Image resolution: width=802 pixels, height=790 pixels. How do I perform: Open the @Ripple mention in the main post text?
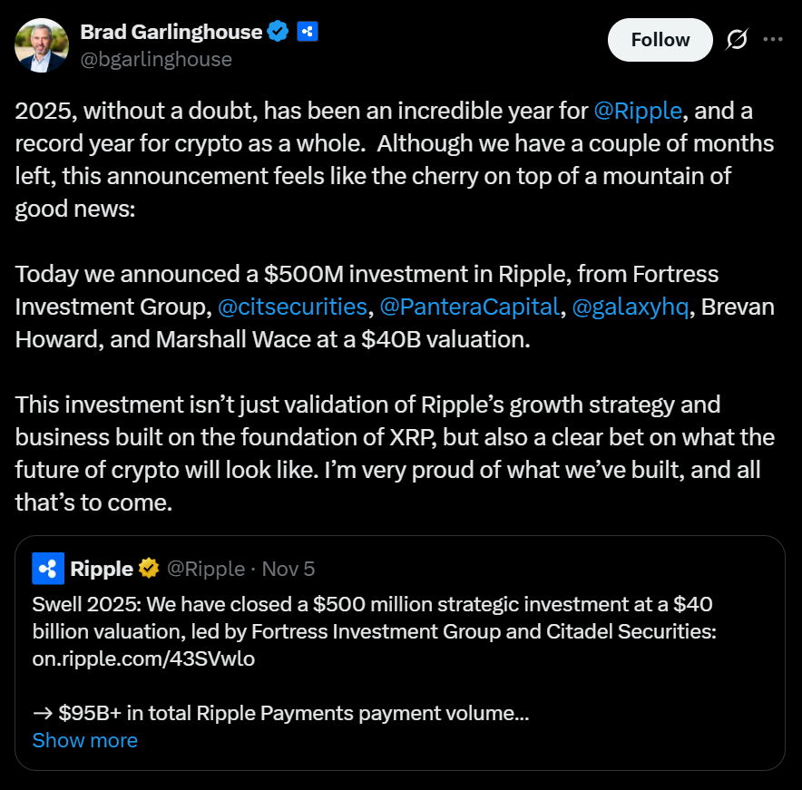click(x=637, y=112)
